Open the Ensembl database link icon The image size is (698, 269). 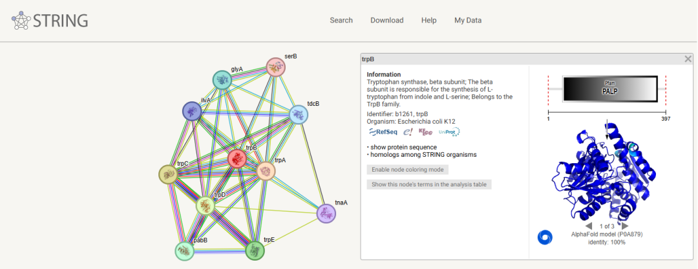point(408,132)
